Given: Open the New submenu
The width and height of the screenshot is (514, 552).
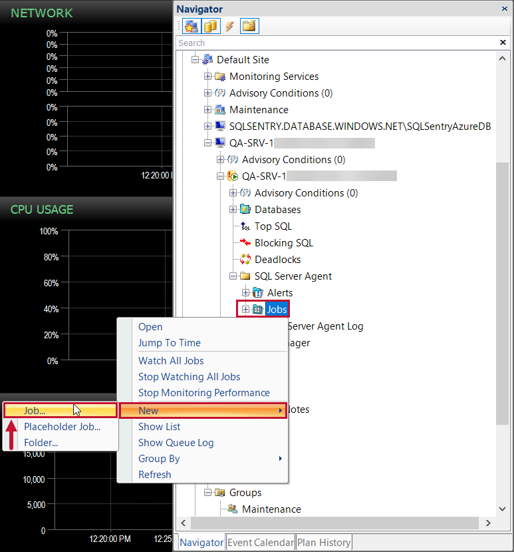Looking at the screenshot, I should [203, 410].
